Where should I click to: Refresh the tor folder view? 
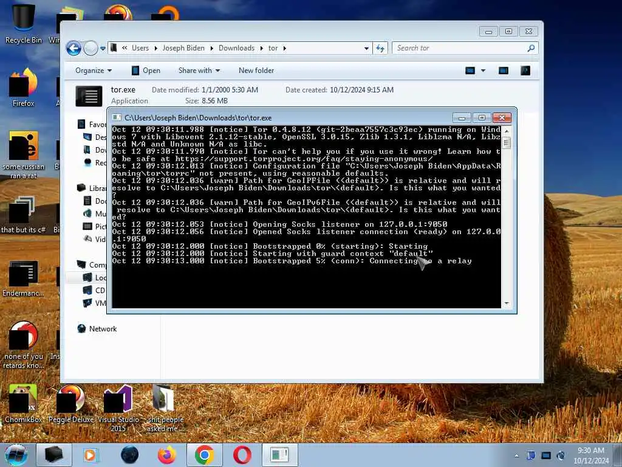click(380, 48)
